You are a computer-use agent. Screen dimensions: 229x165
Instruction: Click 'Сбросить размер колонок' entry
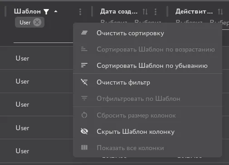(x=147, y=115)
